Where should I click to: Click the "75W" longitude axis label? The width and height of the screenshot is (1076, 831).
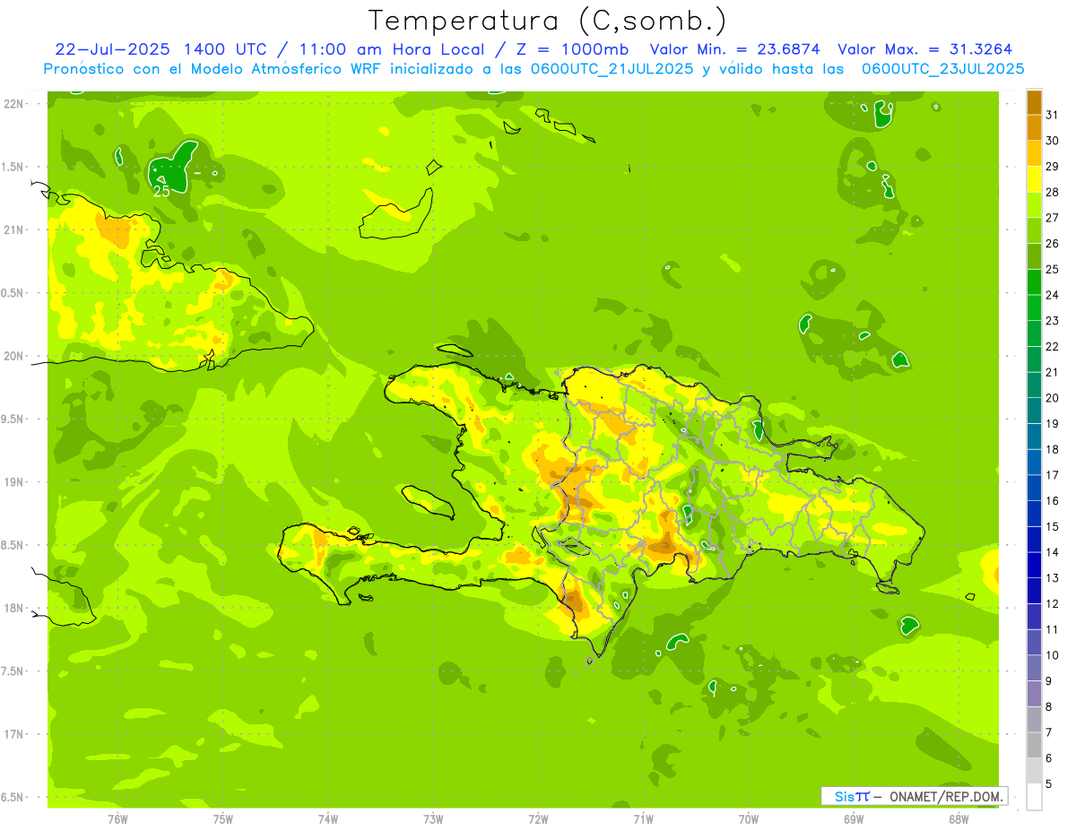click(223, 819)
